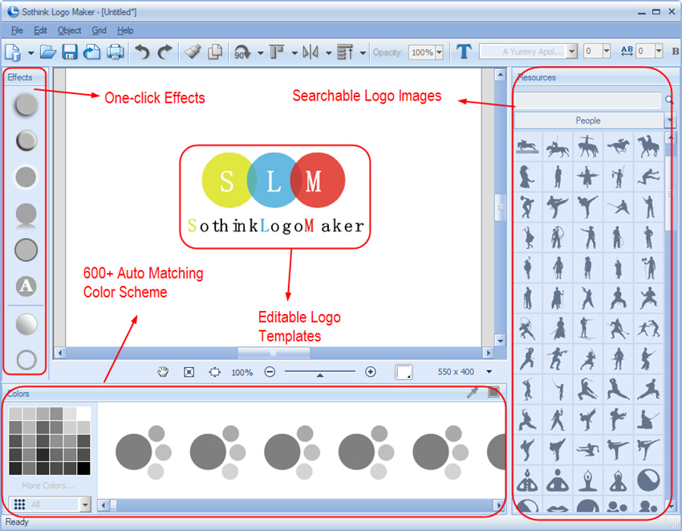Undo the last action
682x531 pixels.
click(142, 51)
